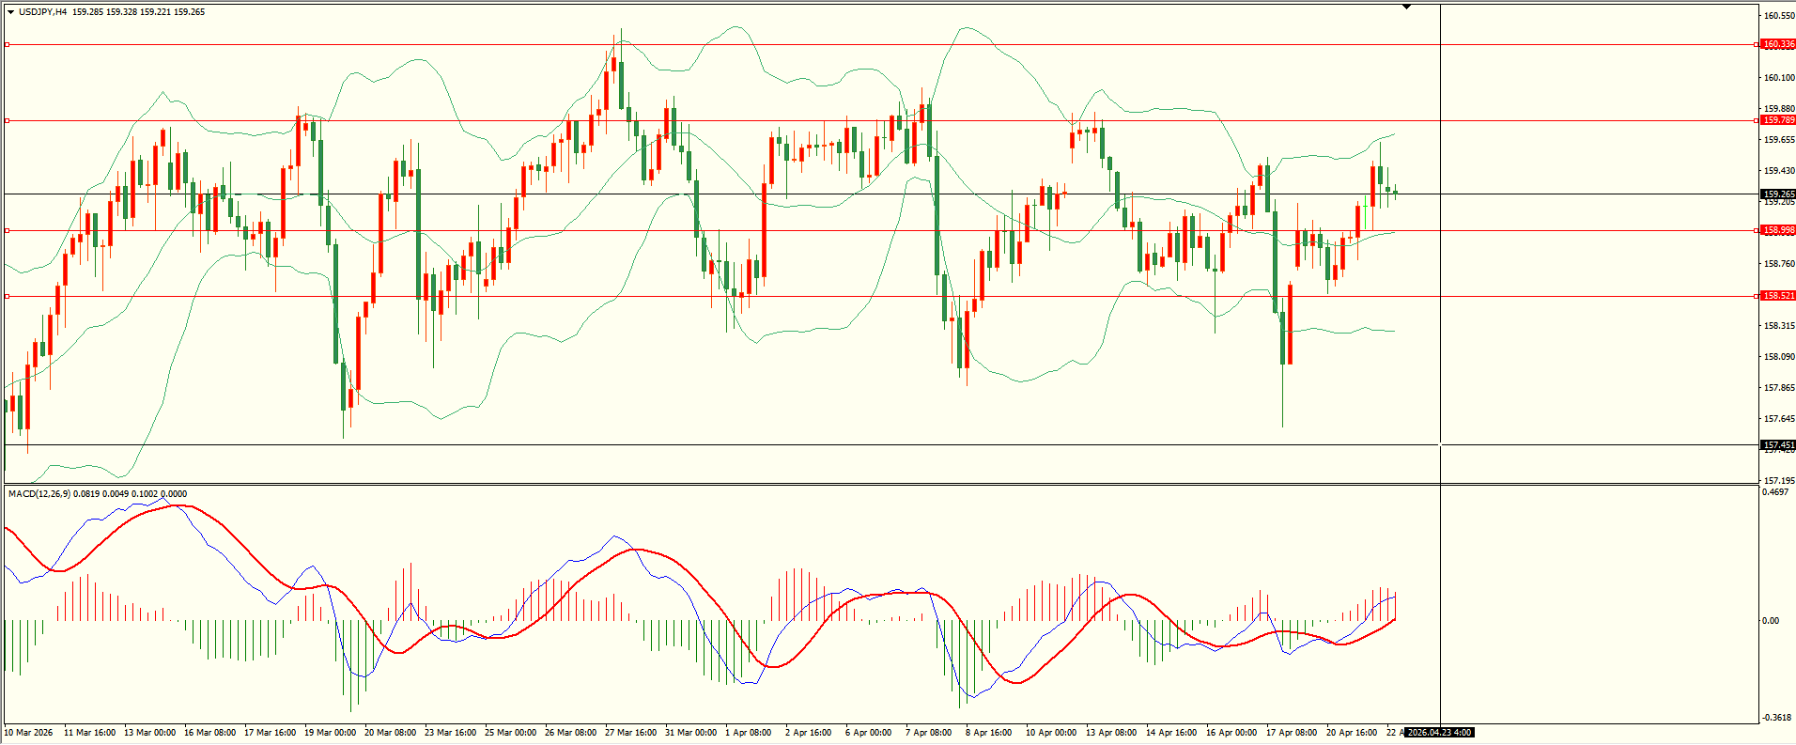Click the 2026.04.23 4:00 crosshair date label
Screen dimensions: 1796x745
pos(1439,733)
